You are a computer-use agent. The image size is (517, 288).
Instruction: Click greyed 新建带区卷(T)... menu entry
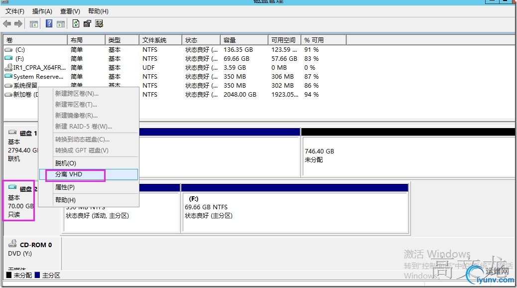coord(89,105)
